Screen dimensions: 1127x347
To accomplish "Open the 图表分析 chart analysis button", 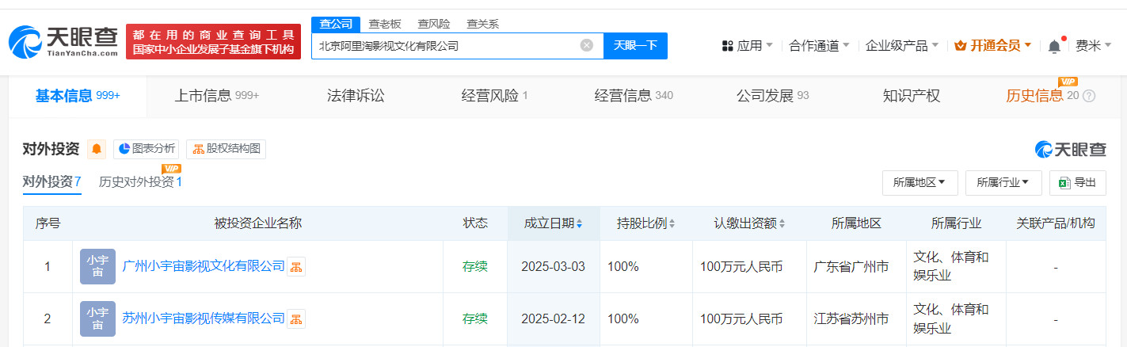I will (147, 149).
